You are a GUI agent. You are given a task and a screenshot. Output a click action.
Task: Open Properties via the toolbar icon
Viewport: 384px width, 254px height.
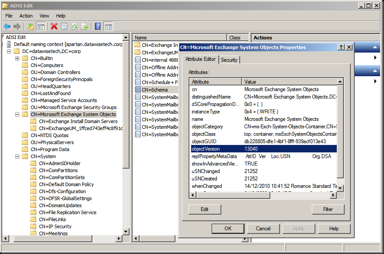[64, 26]
